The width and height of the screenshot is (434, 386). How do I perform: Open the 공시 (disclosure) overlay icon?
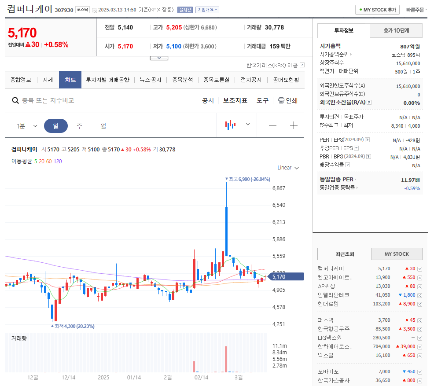pos(207,100)
